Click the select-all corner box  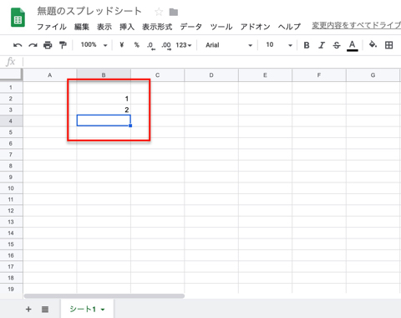coord(11,74)
